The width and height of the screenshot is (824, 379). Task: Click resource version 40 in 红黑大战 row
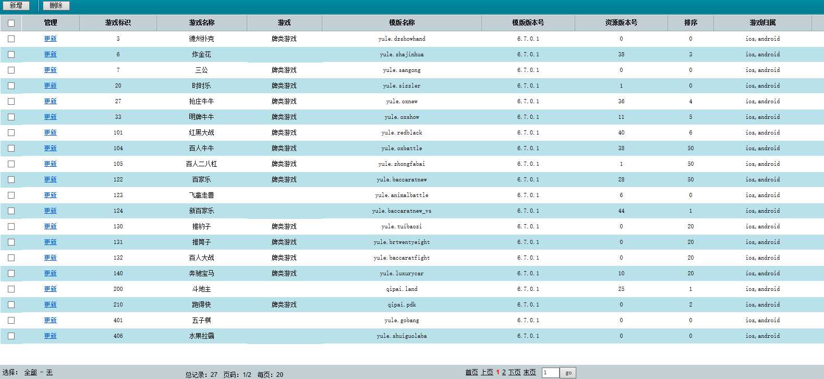point(621,132)
